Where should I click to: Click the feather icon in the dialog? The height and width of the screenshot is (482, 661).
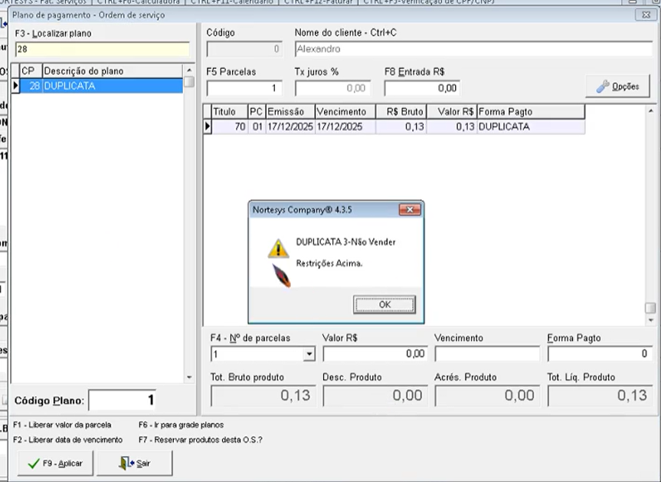click(282, 274)
